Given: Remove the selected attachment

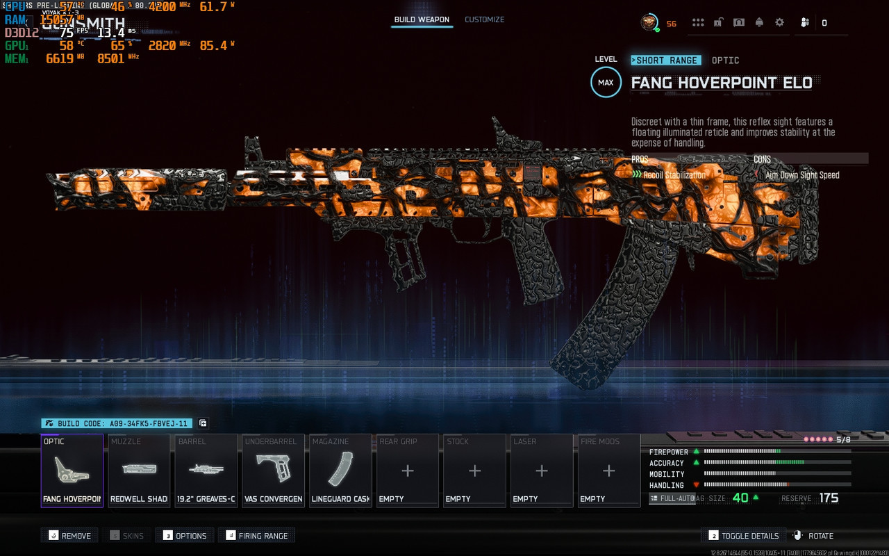Looking at the screenshot, I should 69,536.
